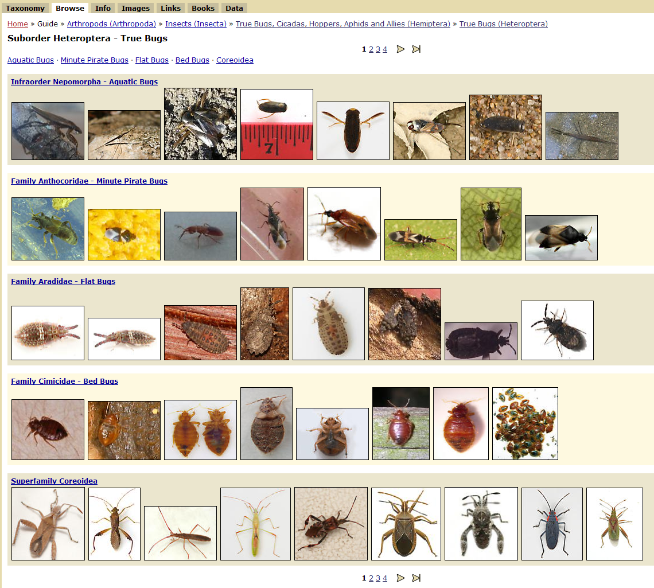Open the Books tab
The image size is (654, 588).
pyautogui.click(x=203, y=8)
